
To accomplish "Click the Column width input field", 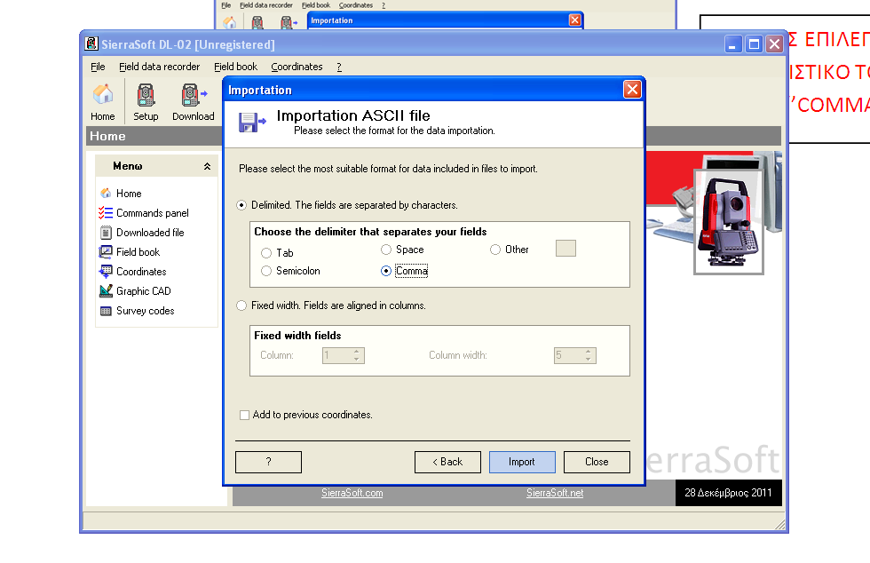I will (569, 355).
